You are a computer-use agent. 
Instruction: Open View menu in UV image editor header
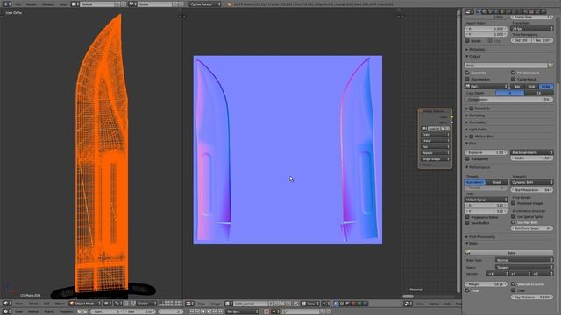pyautogui.click(x=202, y=304)
